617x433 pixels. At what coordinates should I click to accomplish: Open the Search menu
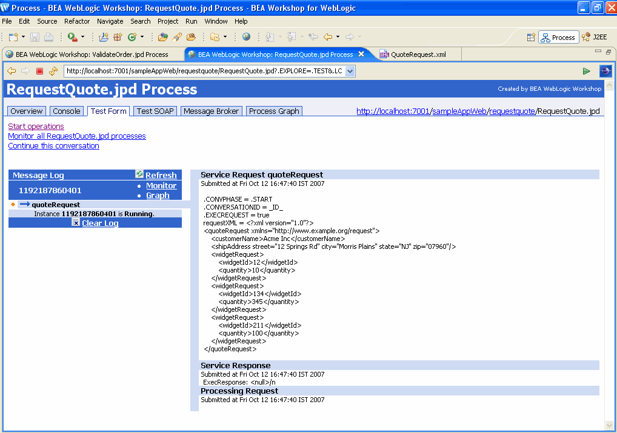point(141,21)
